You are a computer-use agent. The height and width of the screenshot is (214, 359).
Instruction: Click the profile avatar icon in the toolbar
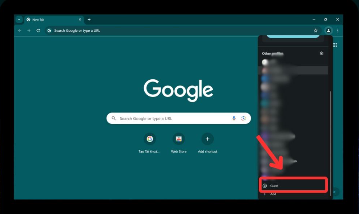tap(328, 31)
